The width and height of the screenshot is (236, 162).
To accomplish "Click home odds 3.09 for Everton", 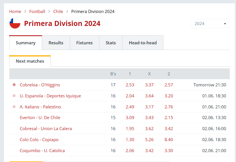I will coord(130,117).
